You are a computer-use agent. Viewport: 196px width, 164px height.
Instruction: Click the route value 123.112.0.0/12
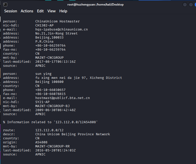[x=49, y=130]
